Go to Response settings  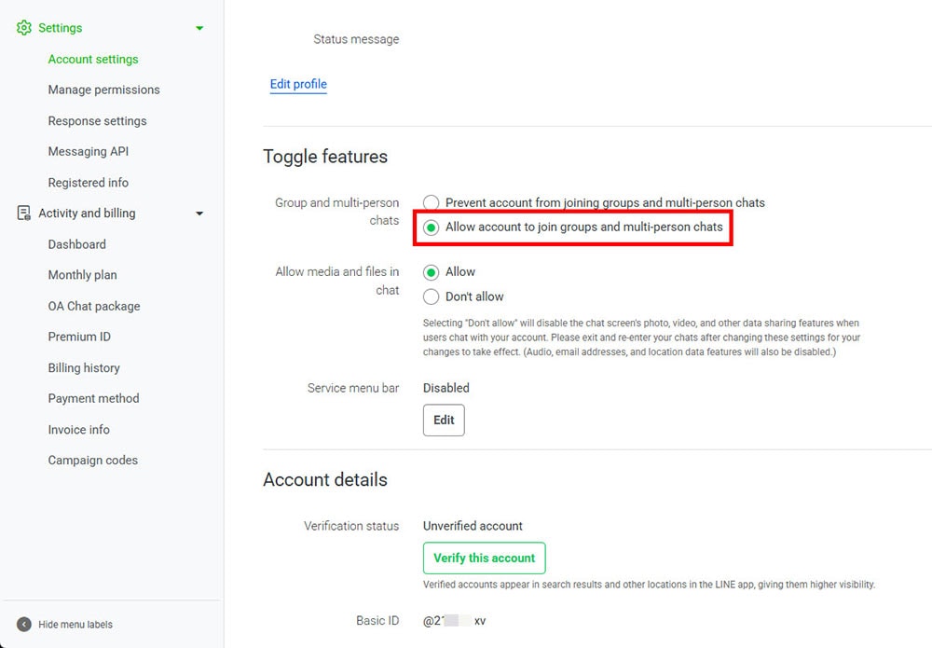(x=97, y=120)
